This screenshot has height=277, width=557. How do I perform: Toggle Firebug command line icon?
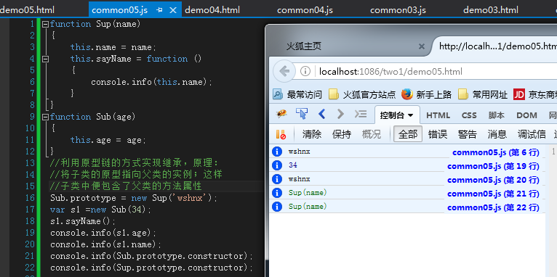[361, 114]
